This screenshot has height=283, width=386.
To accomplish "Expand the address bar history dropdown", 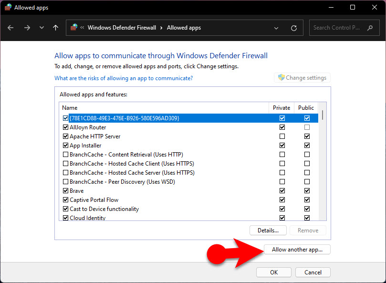I will coord(276,28).
